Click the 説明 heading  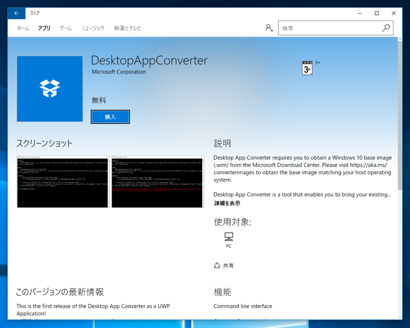222,143
